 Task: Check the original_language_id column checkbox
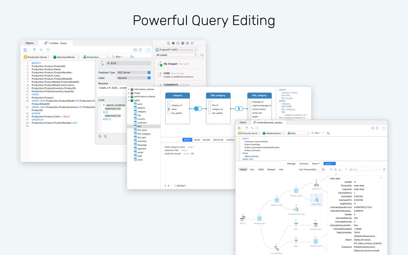[250, 105]
